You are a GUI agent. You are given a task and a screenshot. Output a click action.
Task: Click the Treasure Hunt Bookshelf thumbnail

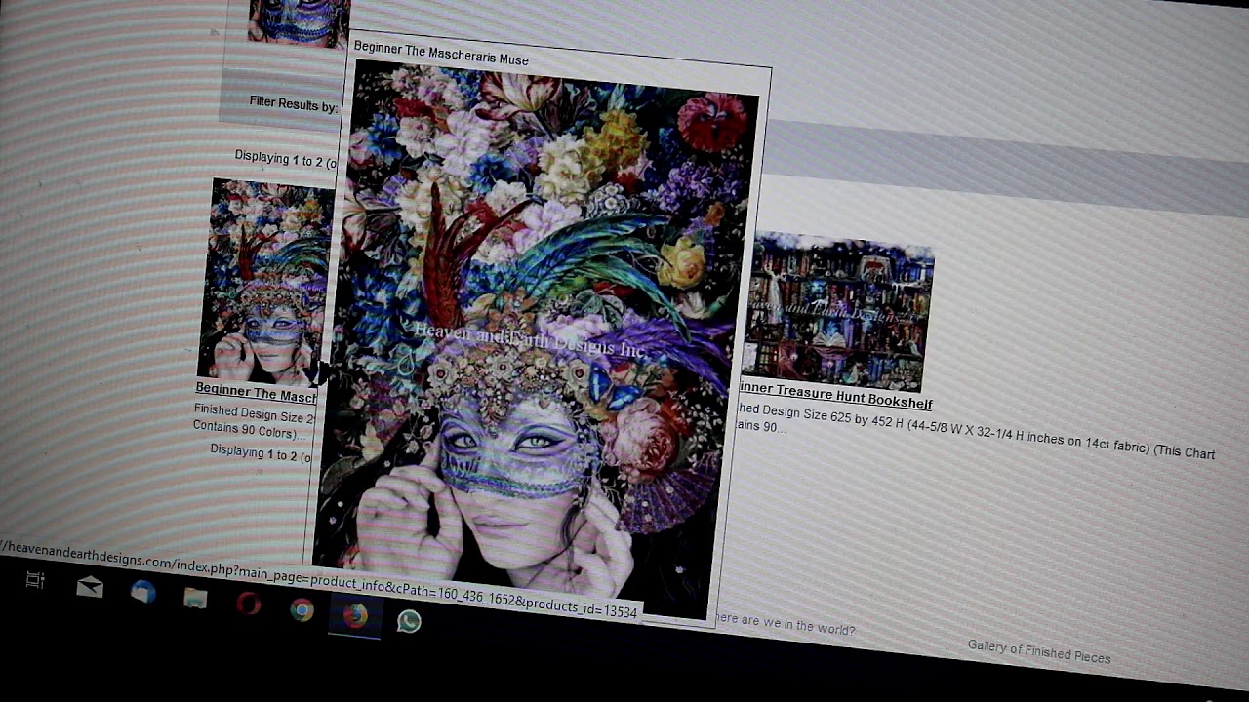pos(837,312)
